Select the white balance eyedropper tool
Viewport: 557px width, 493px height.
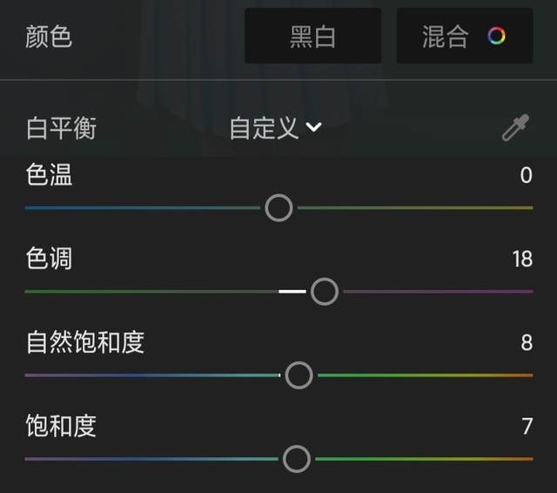click(516, 129)
